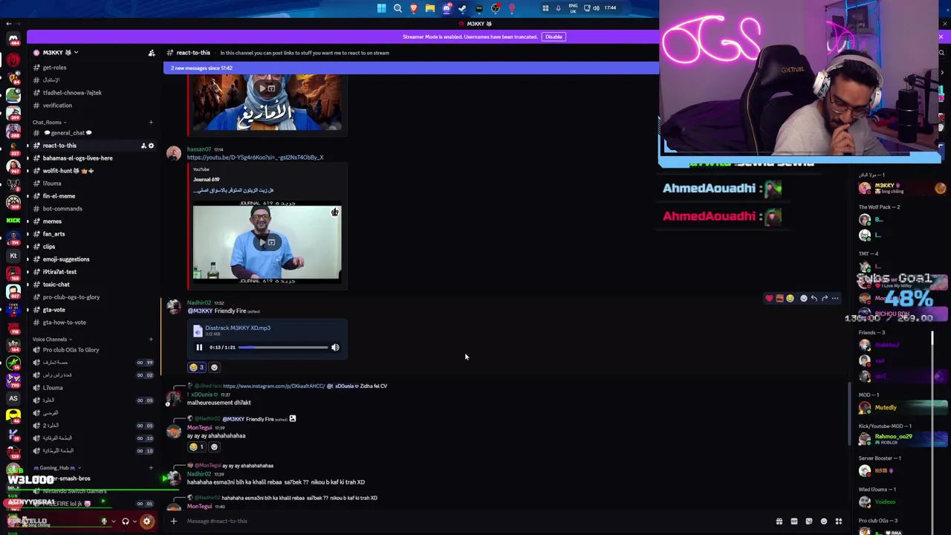This screenshot has width=951, height=535.
Task: Open the emoji picker in the message bar
Action: click(x=824, y=522)
